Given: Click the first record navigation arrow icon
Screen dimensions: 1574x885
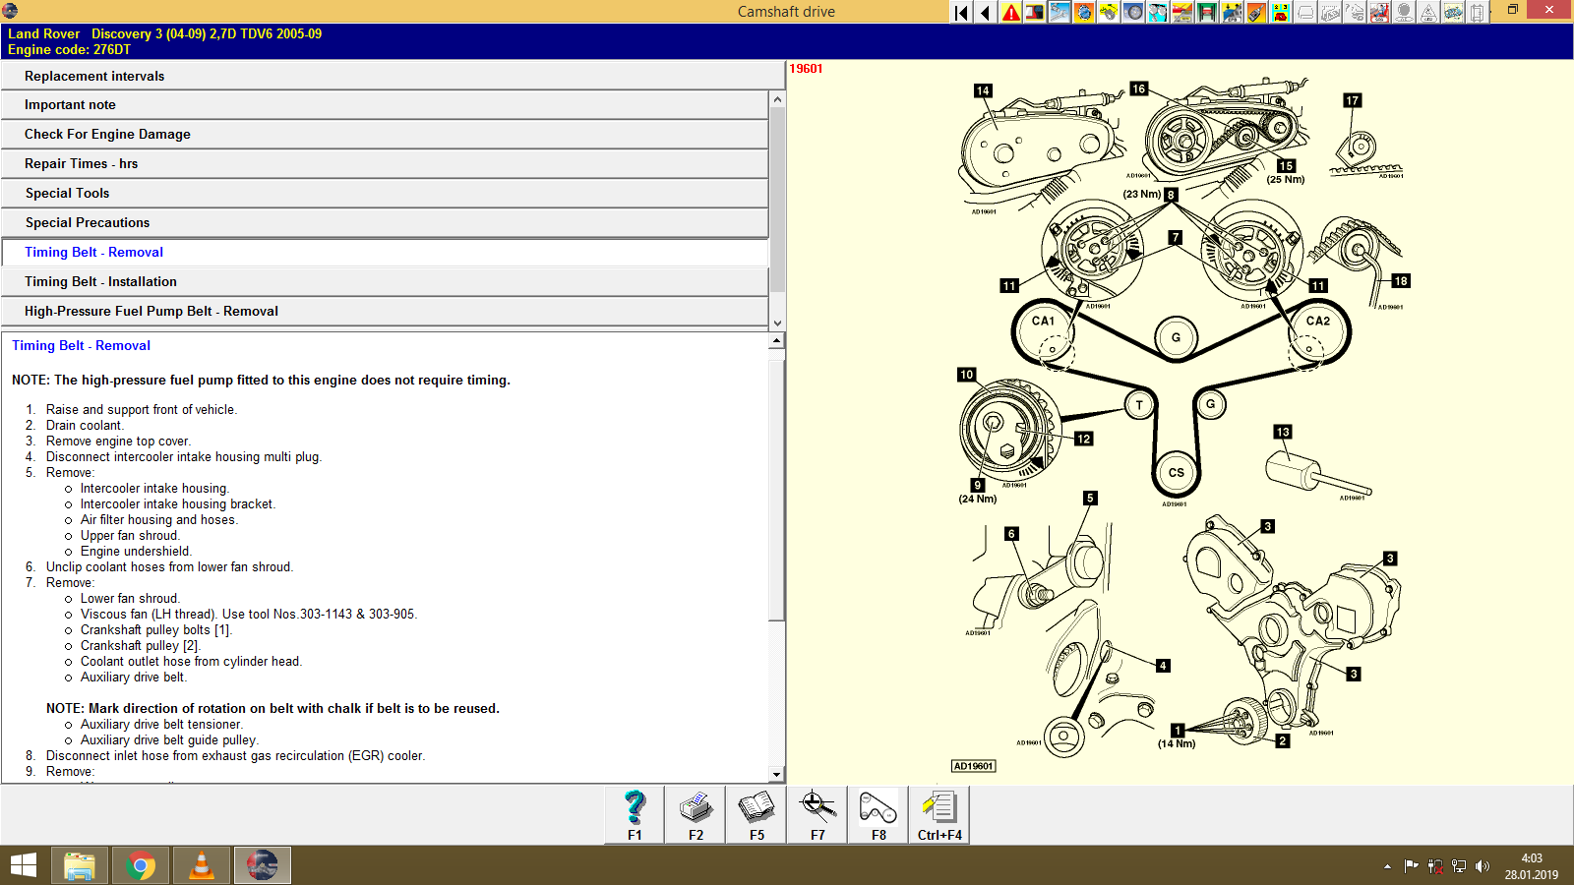Looking at the screenshot, I should 960,12.
